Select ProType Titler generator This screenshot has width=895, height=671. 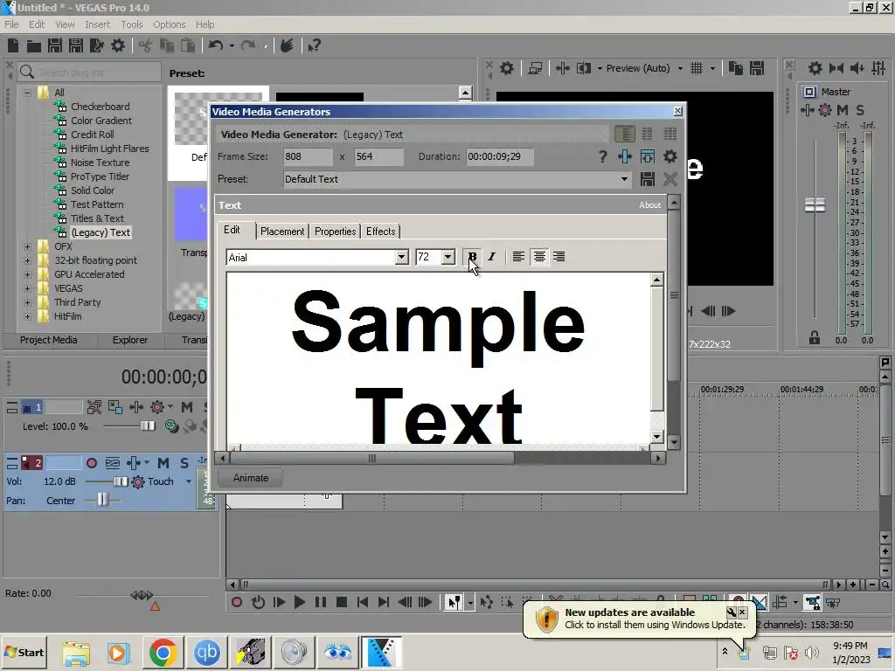[100, 176]
